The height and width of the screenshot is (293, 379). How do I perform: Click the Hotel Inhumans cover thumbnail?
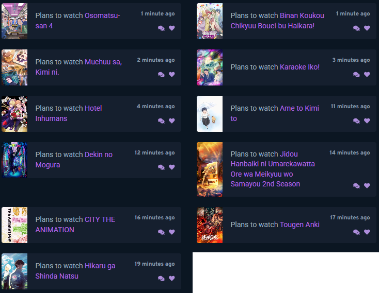[x=14, y=114]
